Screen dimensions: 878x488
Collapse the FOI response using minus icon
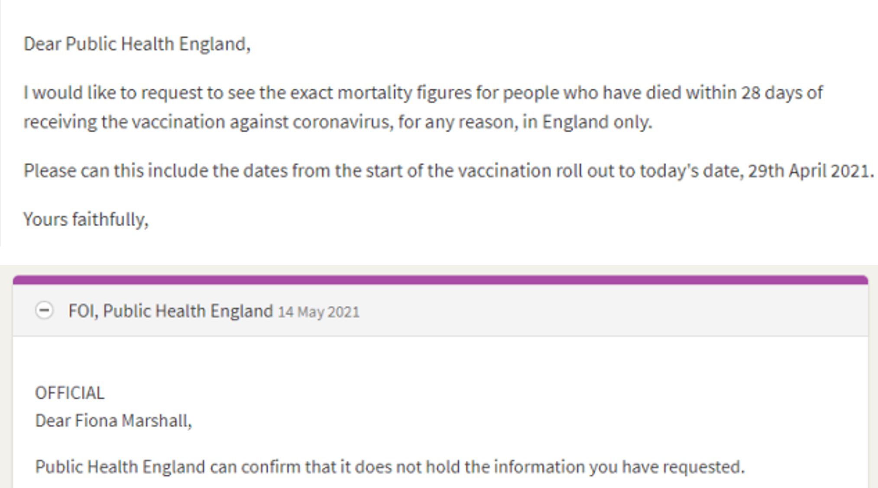tap(44, 310)
